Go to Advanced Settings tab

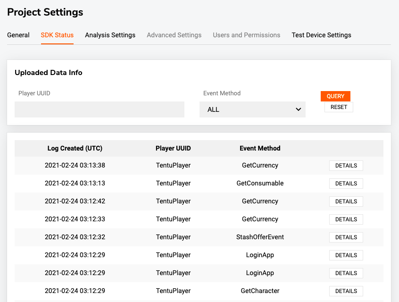point(174,35)
